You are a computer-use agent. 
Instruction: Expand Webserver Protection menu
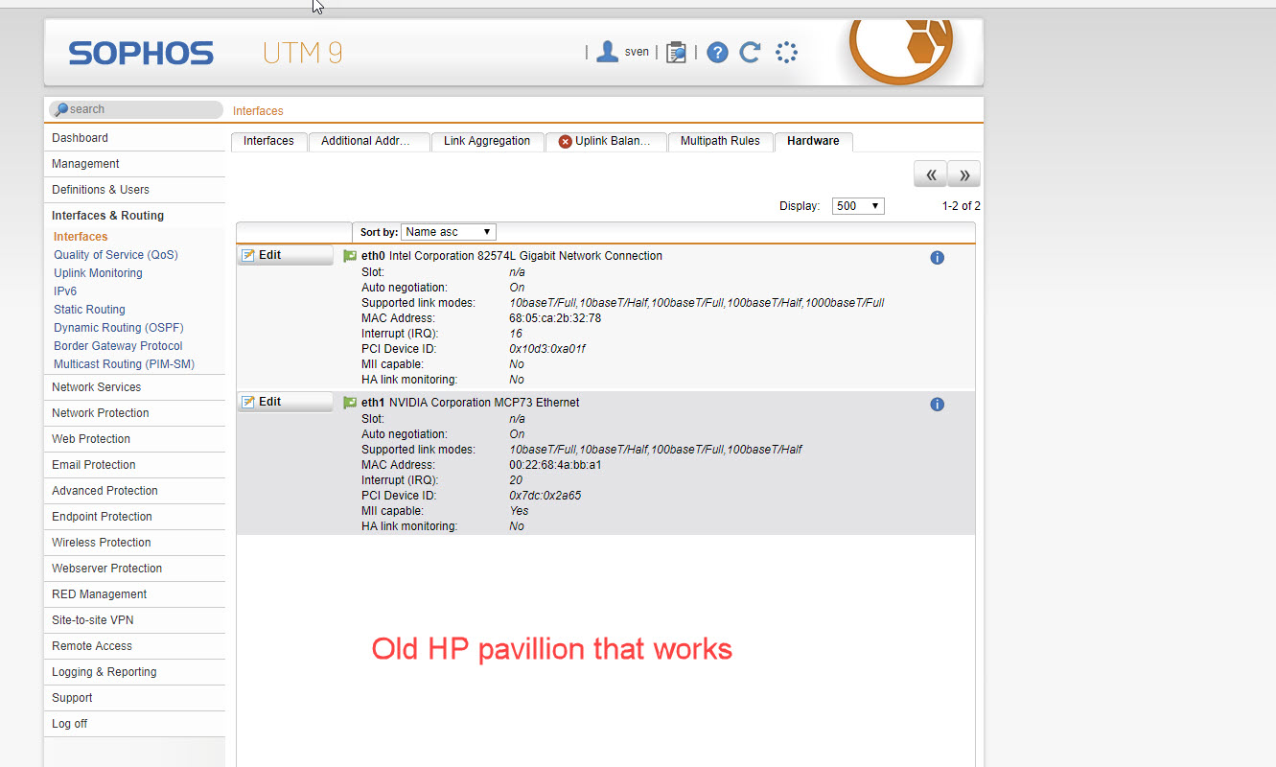tap(134, 569)
